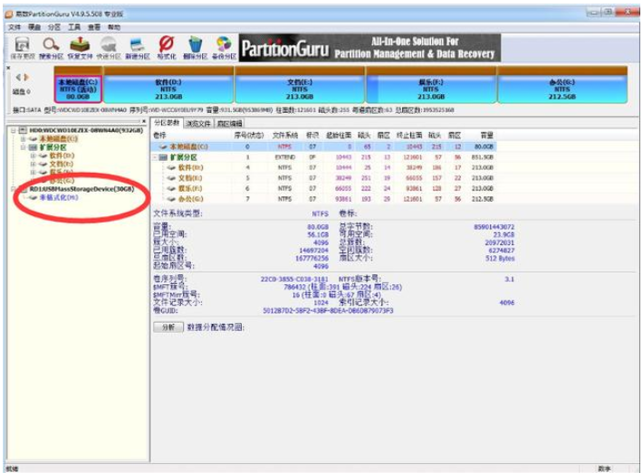Click the 扩展分区 icon in the left tree
The height and width of the screenshot is (473, 643).
34,147
